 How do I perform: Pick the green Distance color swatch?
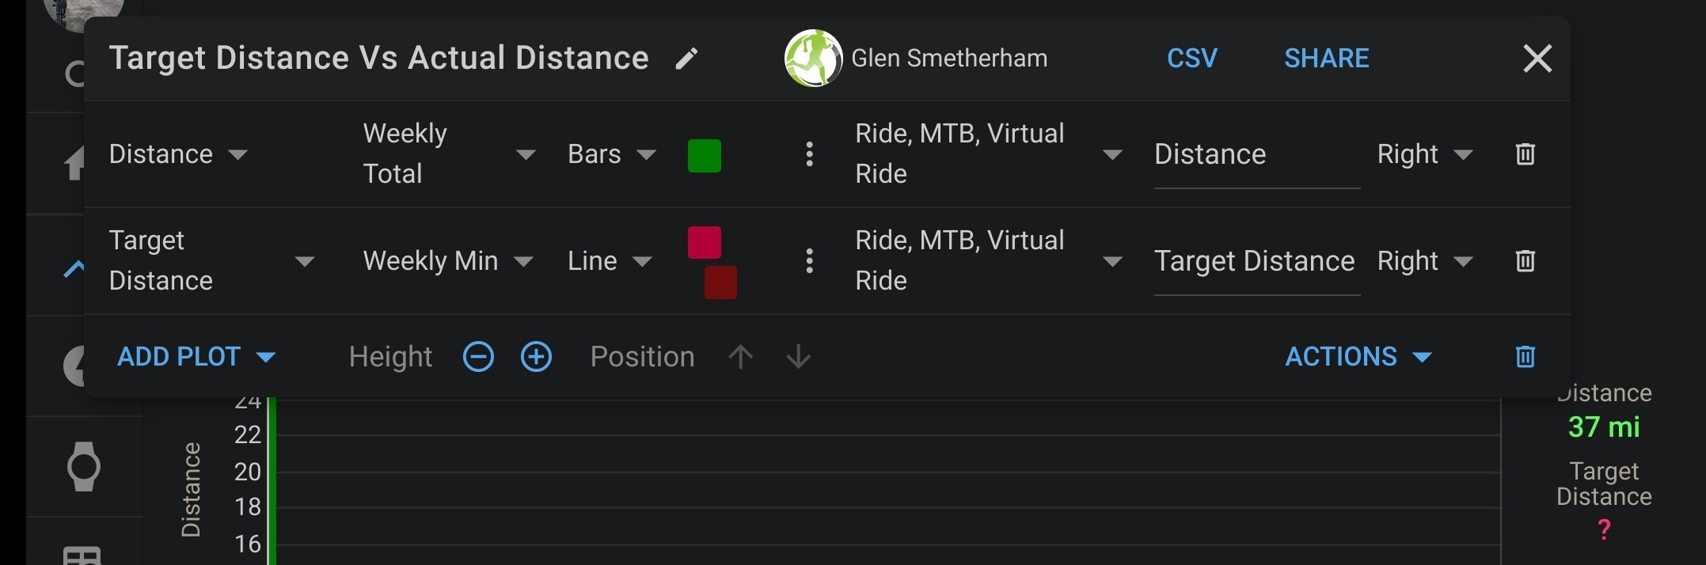[704, 155]
